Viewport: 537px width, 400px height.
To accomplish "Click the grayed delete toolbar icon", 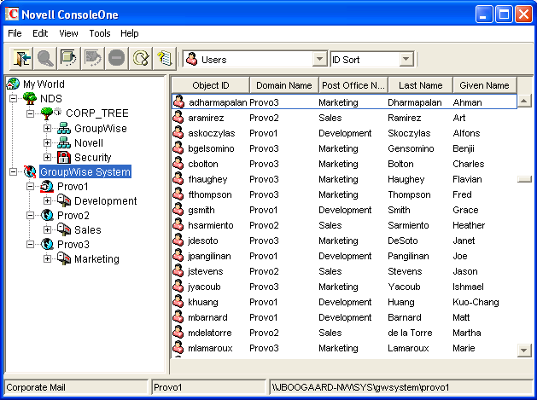I will tap(116, 59).
